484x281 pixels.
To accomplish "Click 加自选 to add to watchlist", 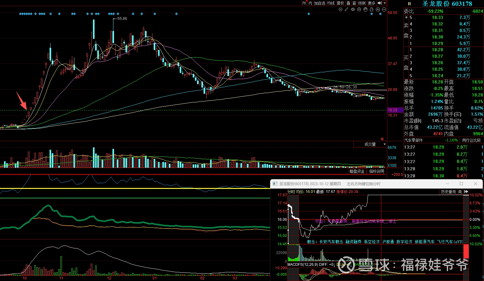I will (320, 3).
